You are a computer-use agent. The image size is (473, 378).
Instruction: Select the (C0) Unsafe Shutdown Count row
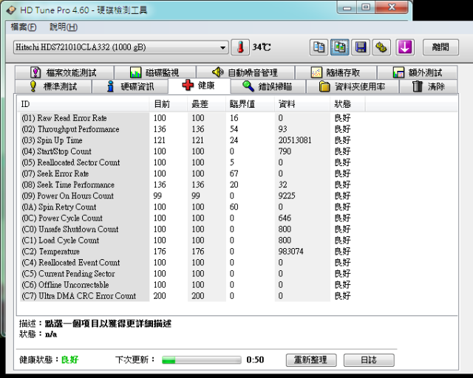(193, 229)
